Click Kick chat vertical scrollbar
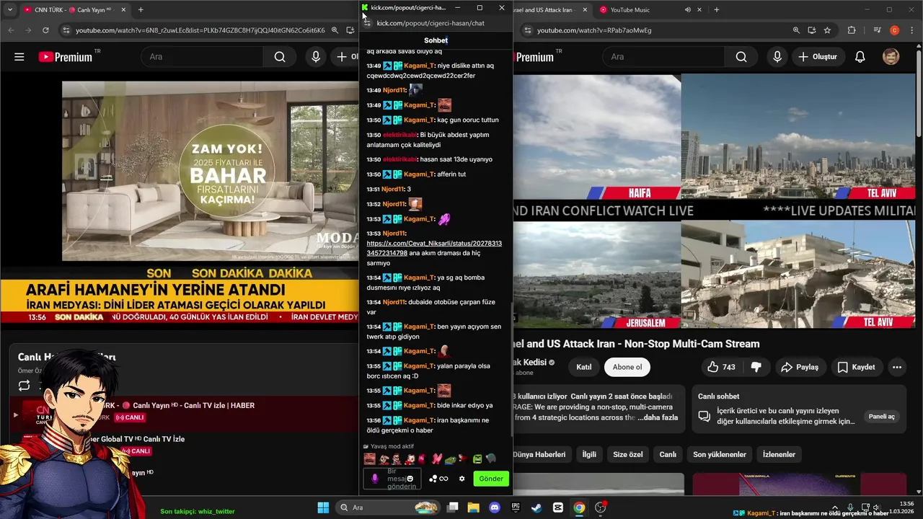The width and height of the screenshot is (923, 519). click(x=511, y=368)
